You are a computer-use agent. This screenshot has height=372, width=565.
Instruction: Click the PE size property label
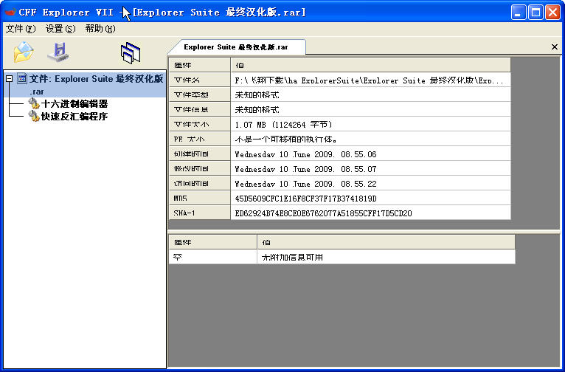pyautogui.click(x=200, y=139)
